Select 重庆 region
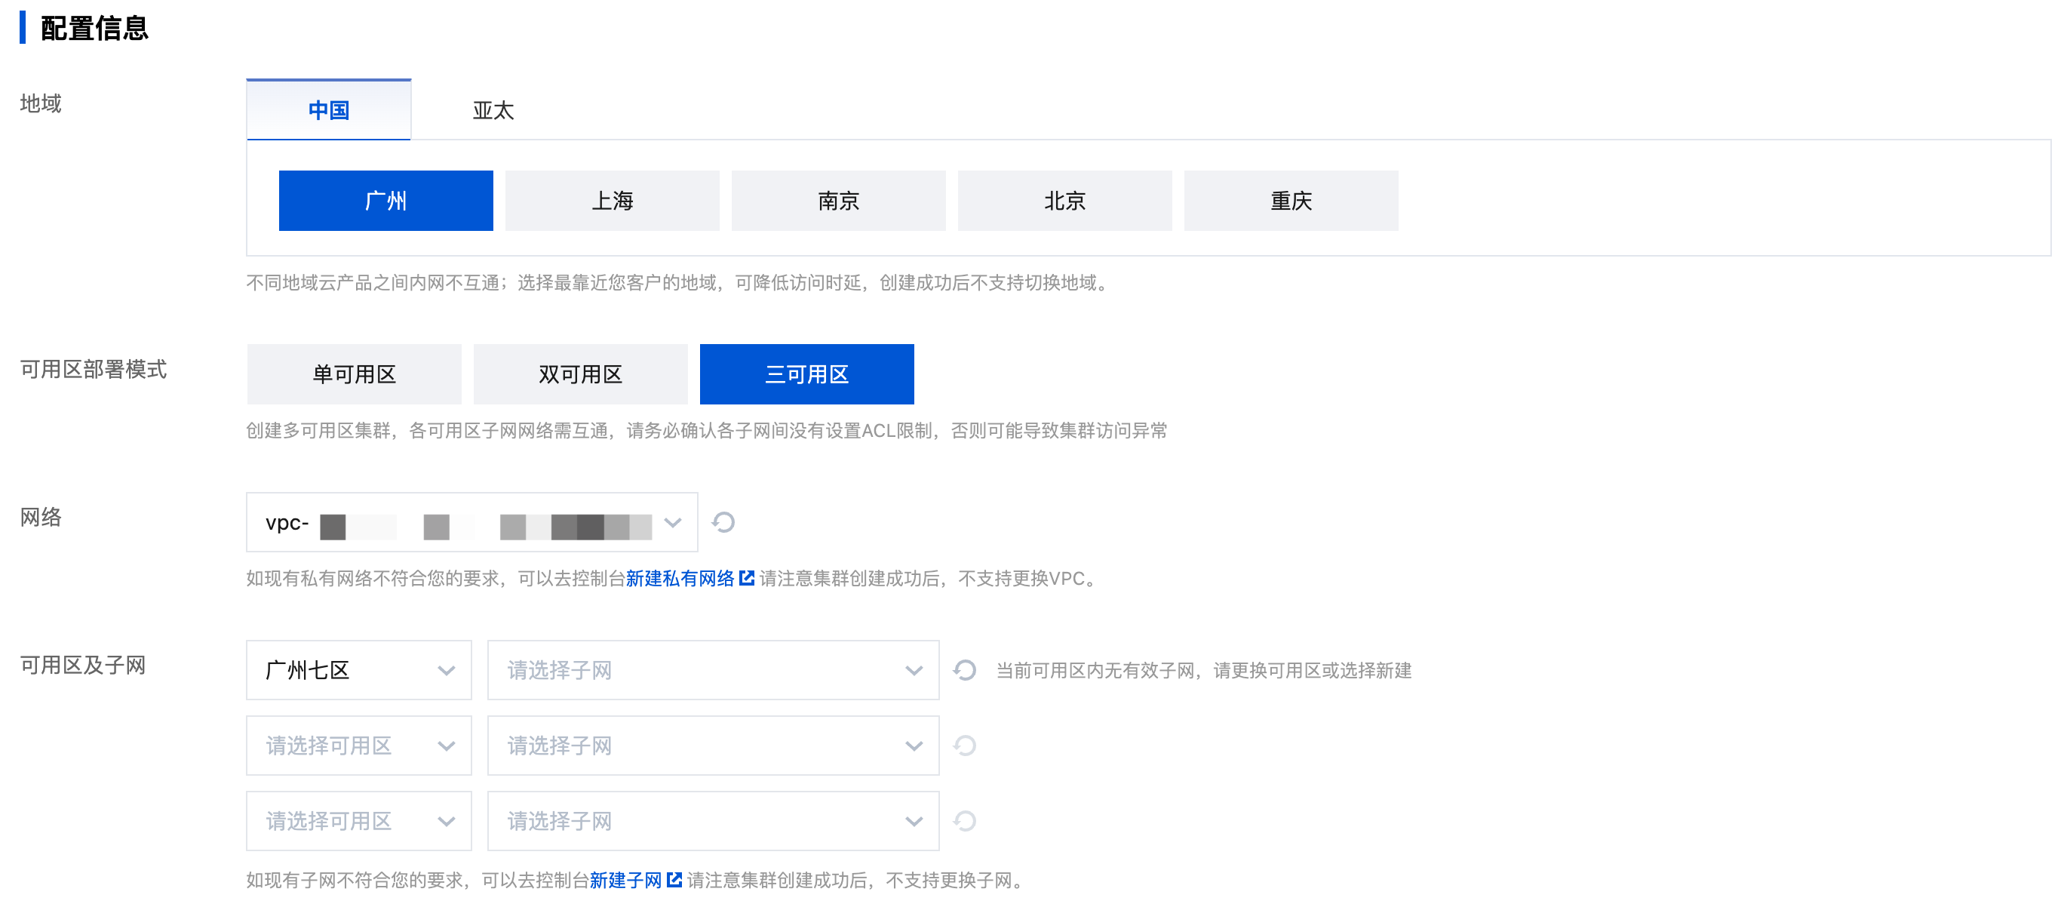This screenshot has height=904, width=2070. 1291,201
